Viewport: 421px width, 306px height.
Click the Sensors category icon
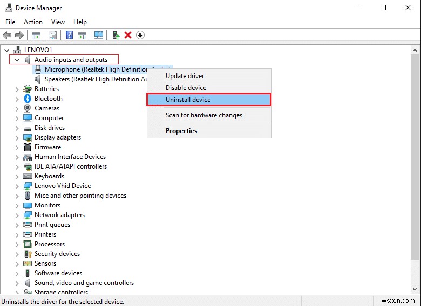click(28, 263)
